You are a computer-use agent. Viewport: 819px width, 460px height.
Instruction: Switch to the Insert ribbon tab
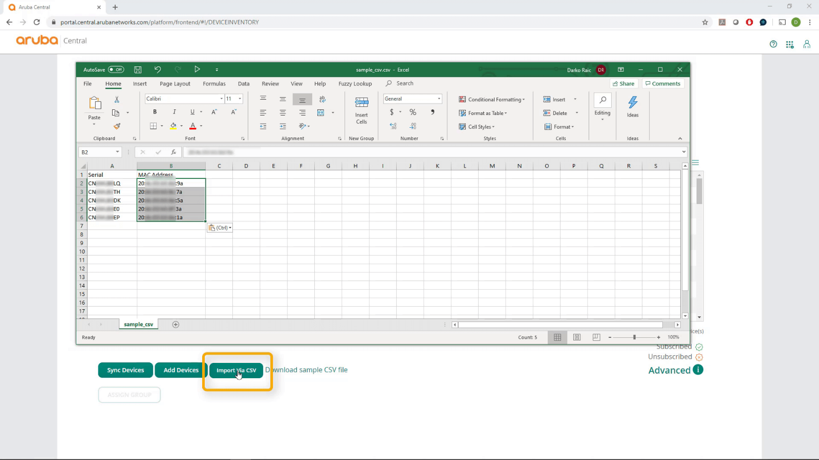(140, 84)
